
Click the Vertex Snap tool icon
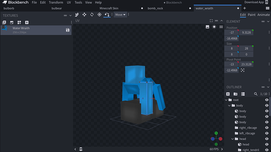(x=107, y=15)
